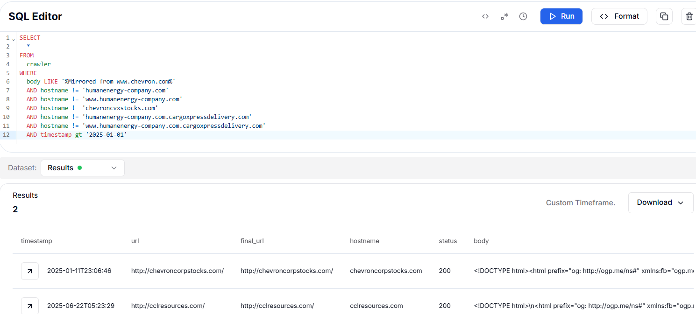Click the body LIKE line in editor
This screenshot has width=696, height=314.
pos(101,82)
